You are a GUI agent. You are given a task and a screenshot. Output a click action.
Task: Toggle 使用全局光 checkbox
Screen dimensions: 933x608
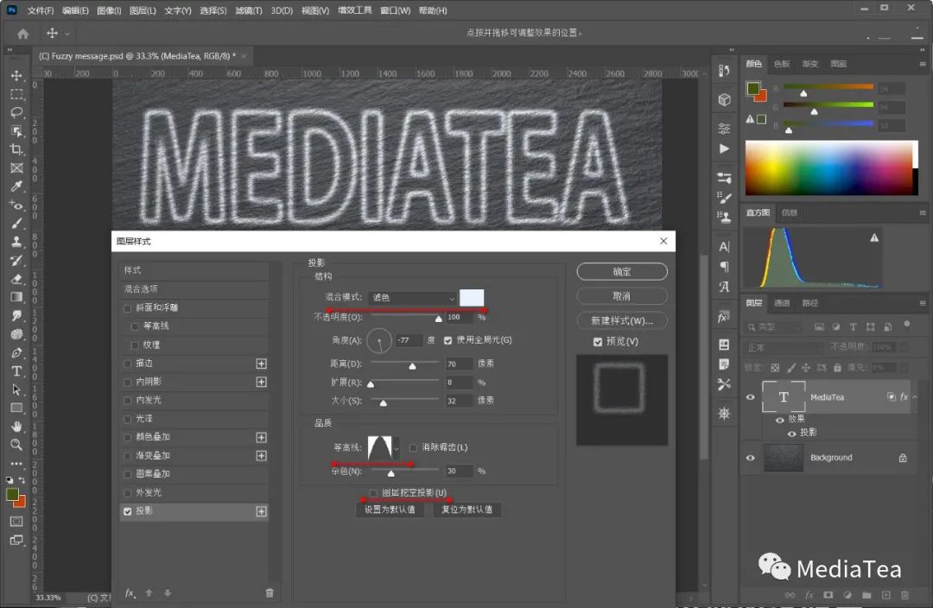click(x=448, y=340)
